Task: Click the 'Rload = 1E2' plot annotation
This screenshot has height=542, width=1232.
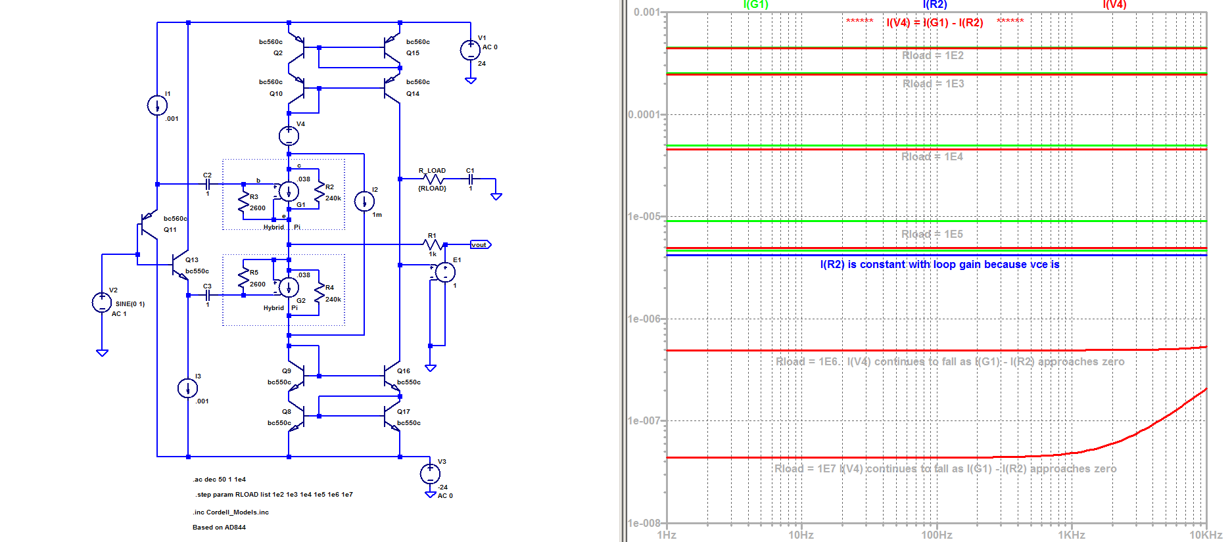Action: 933,56
